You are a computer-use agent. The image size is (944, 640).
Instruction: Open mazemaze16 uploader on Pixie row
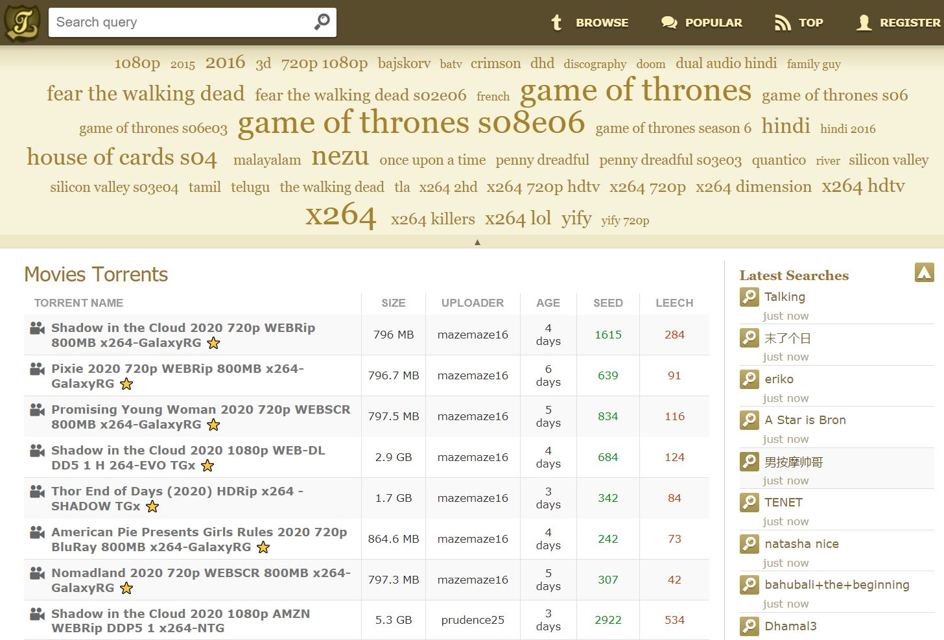(473, 375)
